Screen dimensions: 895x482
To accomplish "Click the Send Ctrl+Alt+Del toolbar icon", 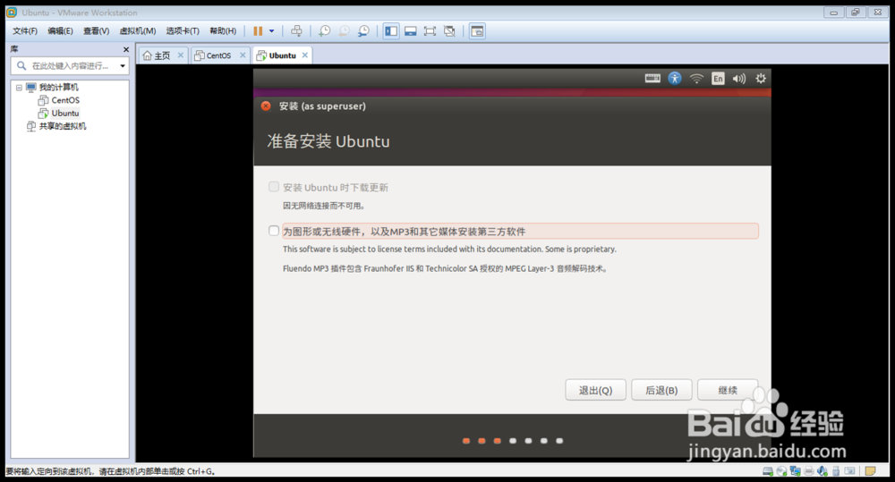I will tap(296, 31).
